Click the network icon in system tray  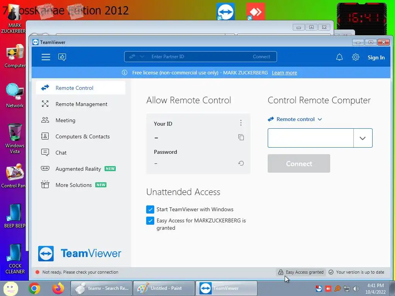click(347, 288)
